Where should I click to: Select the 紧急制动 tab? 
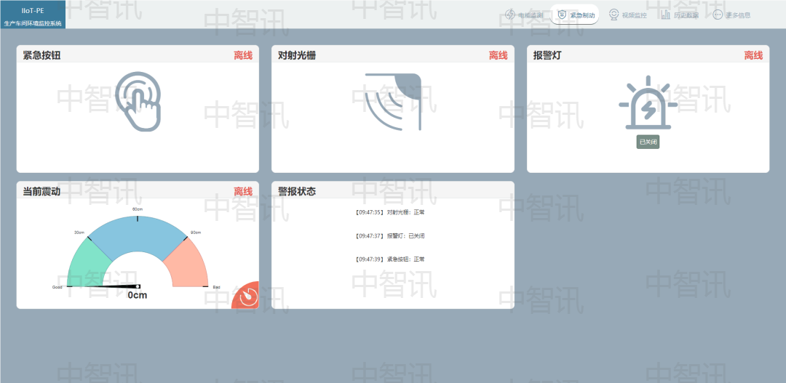pos(574,15)
